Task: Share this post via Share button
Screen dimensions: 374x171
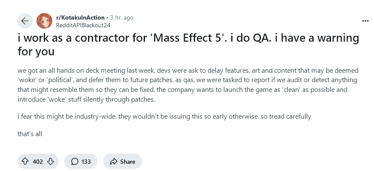Action: pyautogui.click(x=122, y=162)
